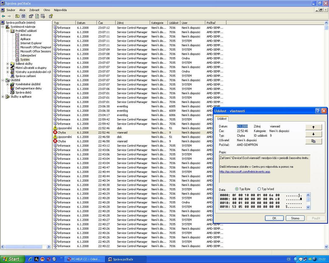Click the previous event up-arrow button
Image resolution: width=329 pixels, height=263 pixels.
(x=313, y=127)
